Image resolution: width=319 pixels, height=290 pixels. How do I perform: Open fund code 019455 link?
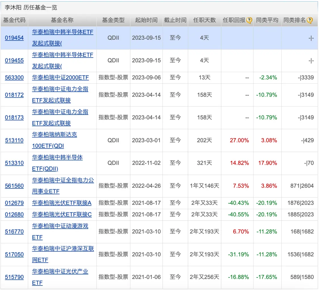click(x=14, y=60)
